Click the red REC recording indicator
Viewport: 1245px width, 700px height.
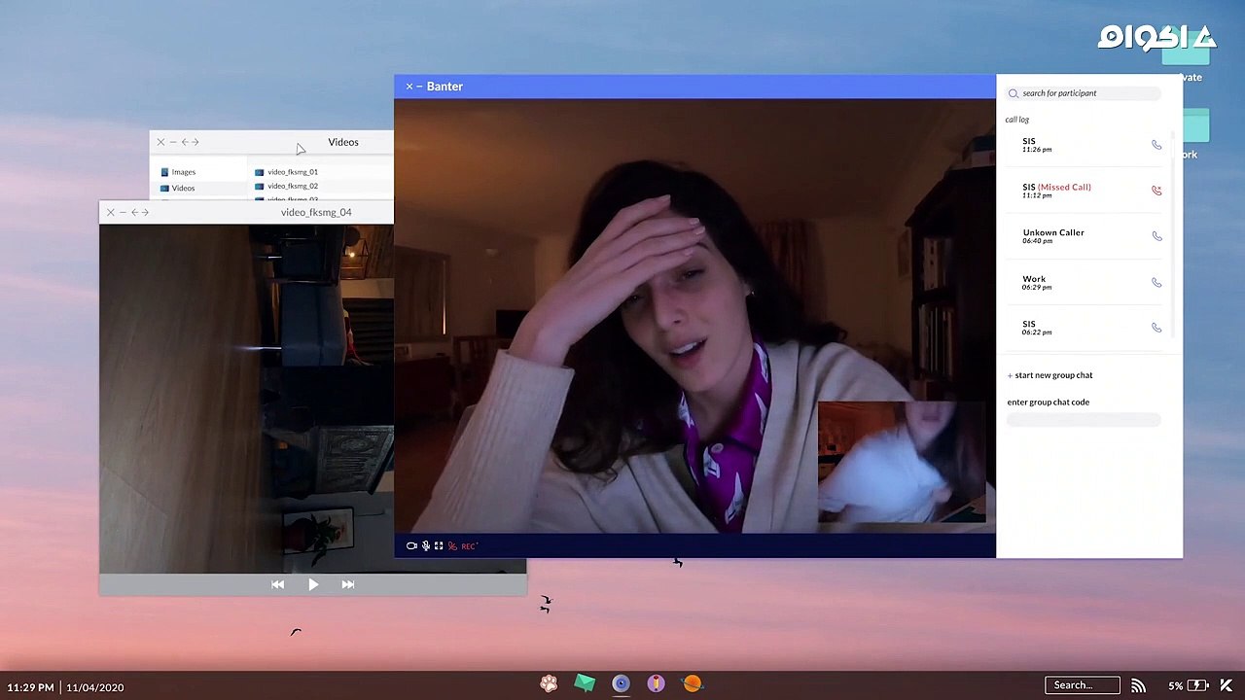tap(469, 546)
